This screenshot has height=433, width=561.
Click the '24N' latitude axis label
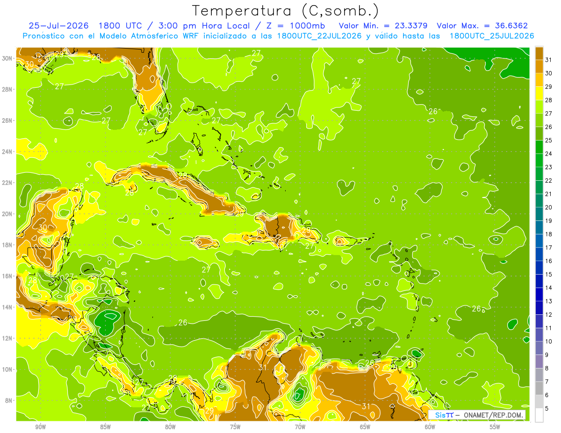pos(7,152)
